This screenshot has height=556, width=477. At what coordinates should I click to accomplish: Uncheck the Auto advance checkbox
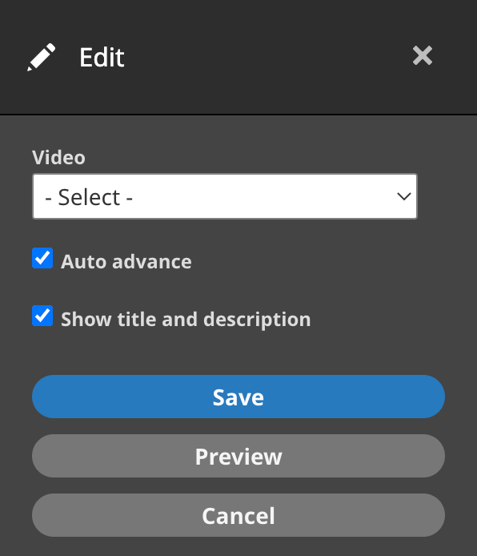click(42, 258)
